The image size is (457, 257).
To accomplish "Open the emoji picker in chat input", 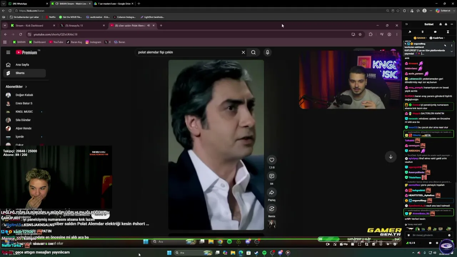I will [x=449, y=235].
